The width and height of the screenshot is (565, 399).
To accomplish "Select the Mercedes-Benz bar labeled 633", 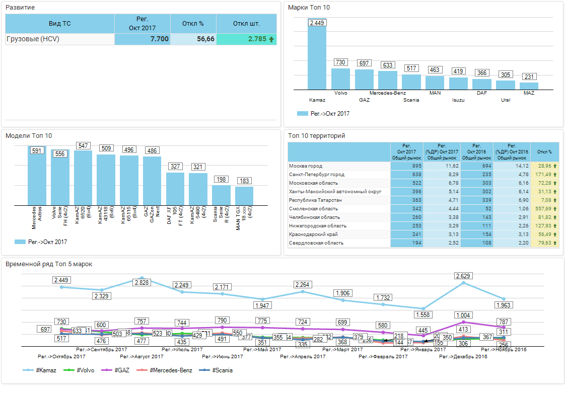I will 388,81.
